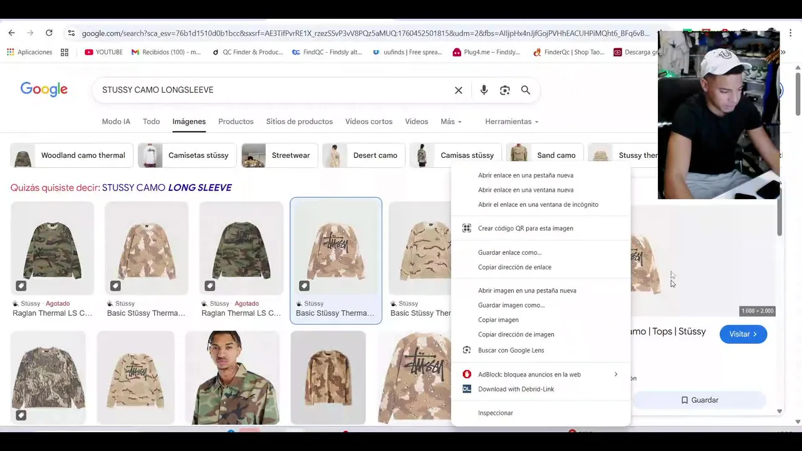Image resolution: width=802 pixels, height=451 pixels.
Task: Open Plug4.me – Findsly... bookmark
Action: (486, 52)
